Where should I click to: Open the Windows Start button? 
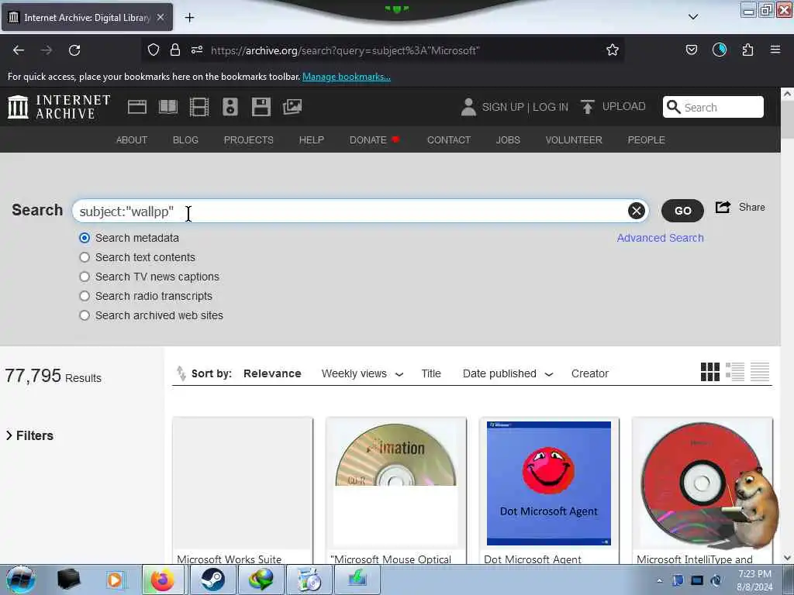21,580
